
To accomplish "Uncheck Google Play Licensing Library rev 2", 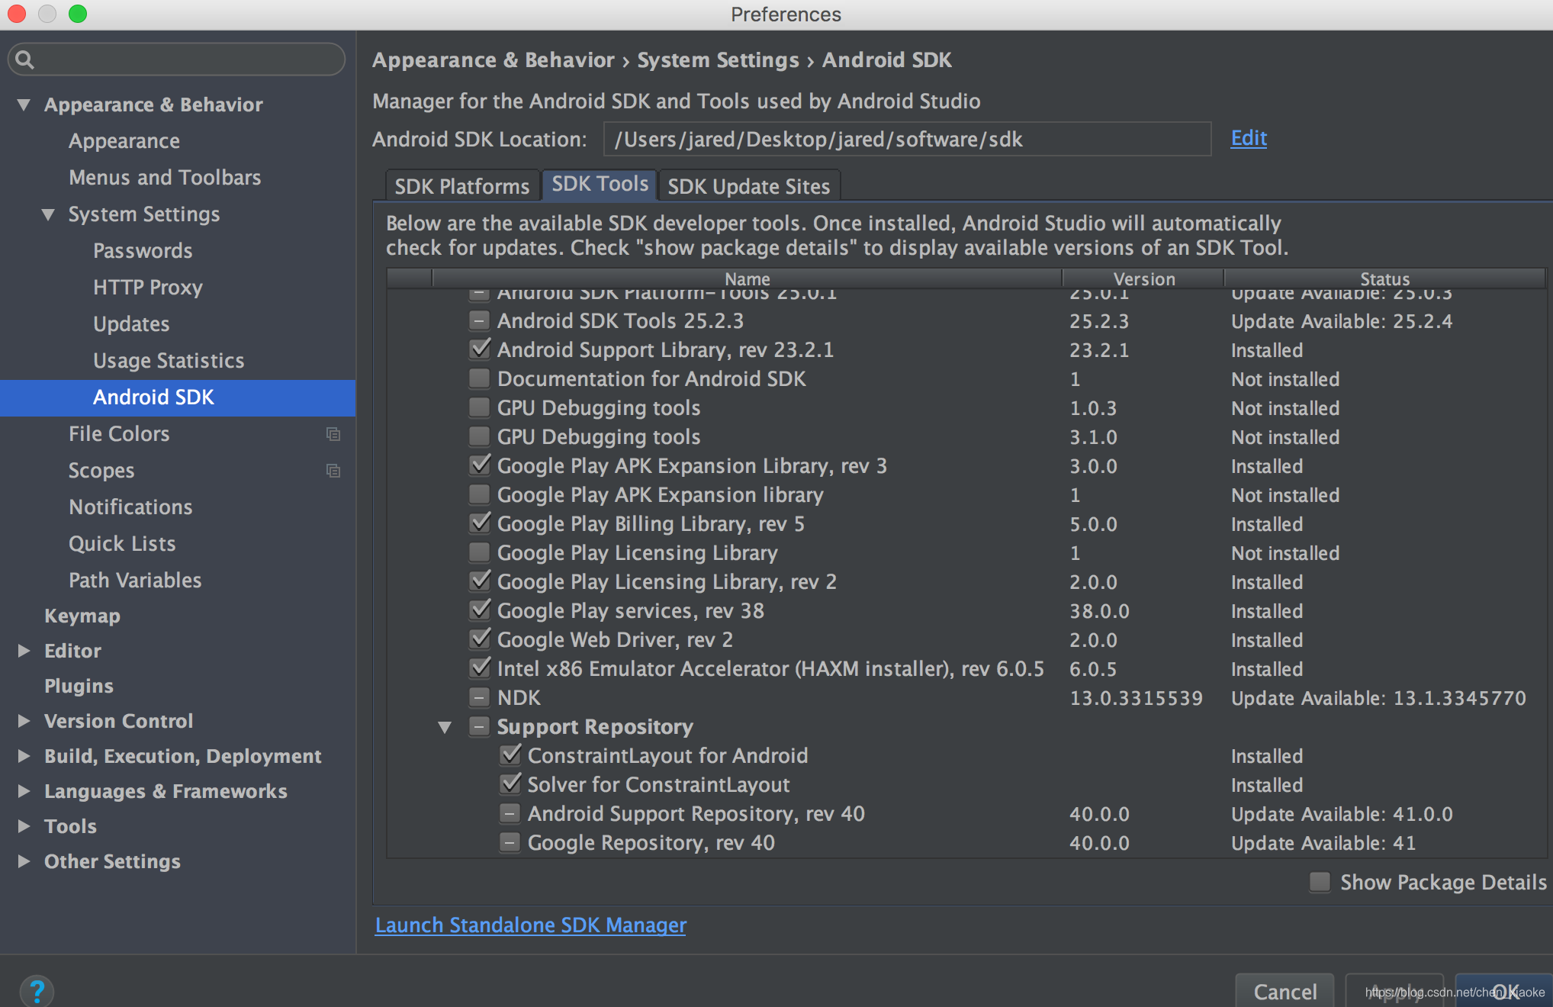I will [x=479, y=581].
